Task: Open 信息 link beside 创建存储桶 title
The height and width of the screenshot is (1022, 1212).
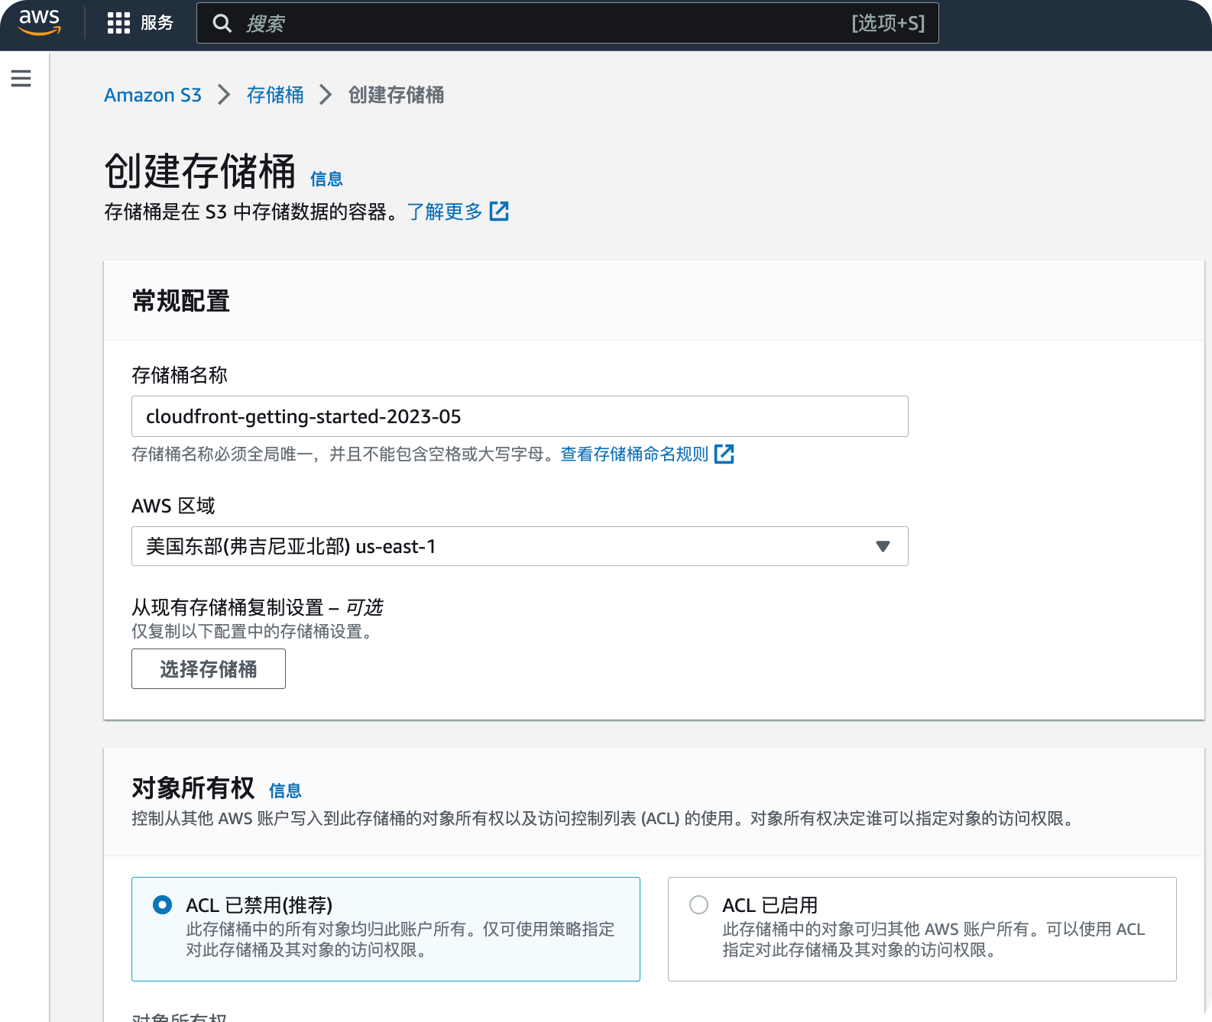Action: pos(326,179)
